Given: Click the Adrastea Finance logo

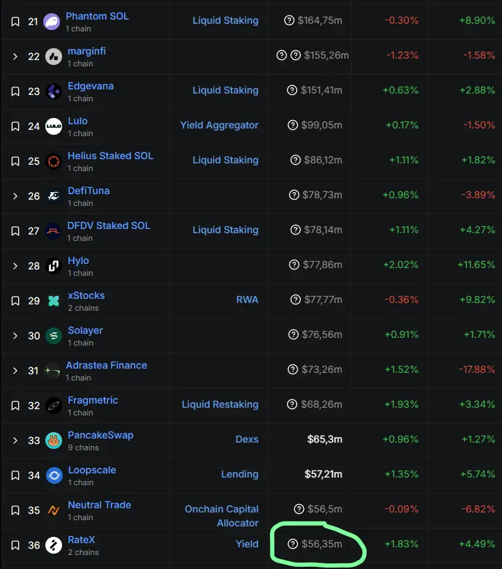Looking at the screenshot, I should point(52,371).
